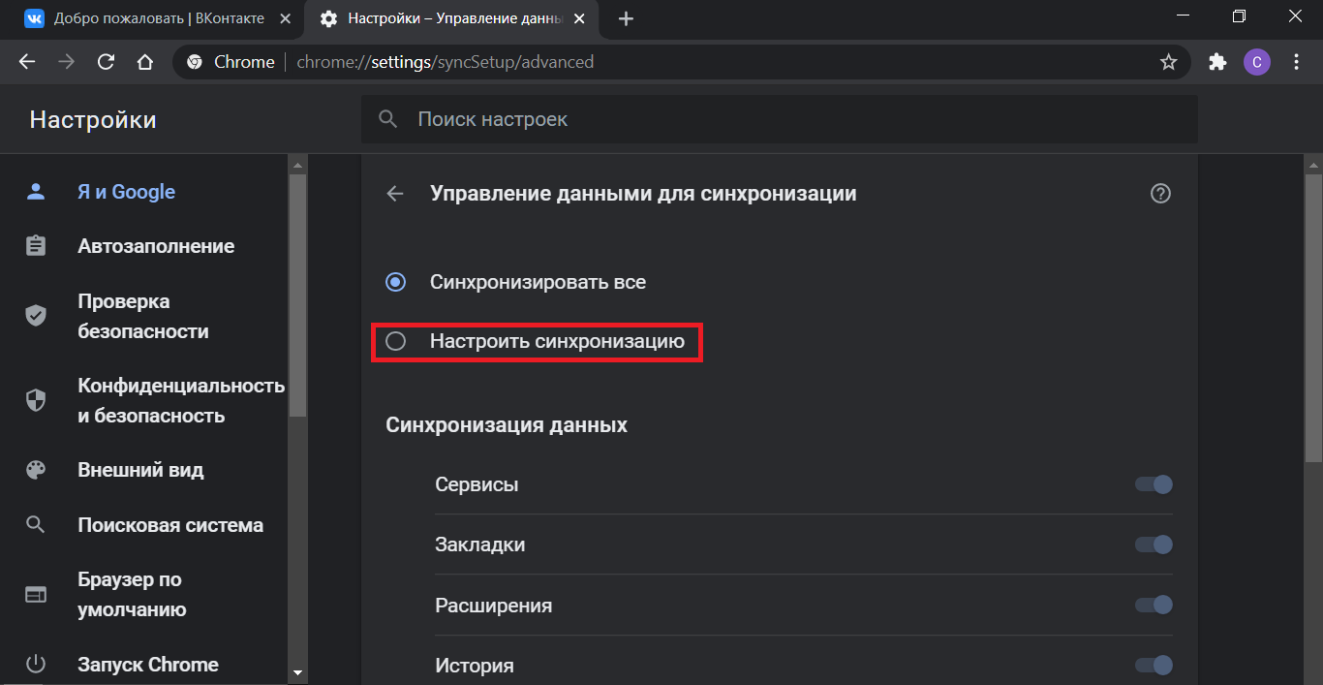Minimize the Chrome window
The height and width of the screenshot is (685, 1323).
1184,16
